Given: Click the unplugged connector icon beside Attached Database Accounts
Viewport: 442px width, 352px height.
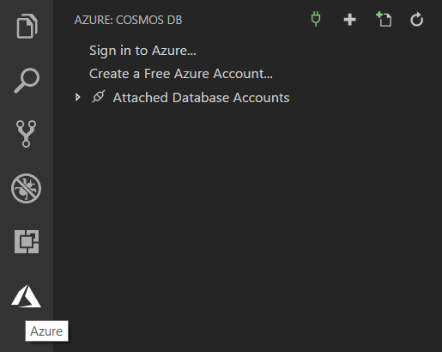Looking at the screenshot, I should point(99,96).
